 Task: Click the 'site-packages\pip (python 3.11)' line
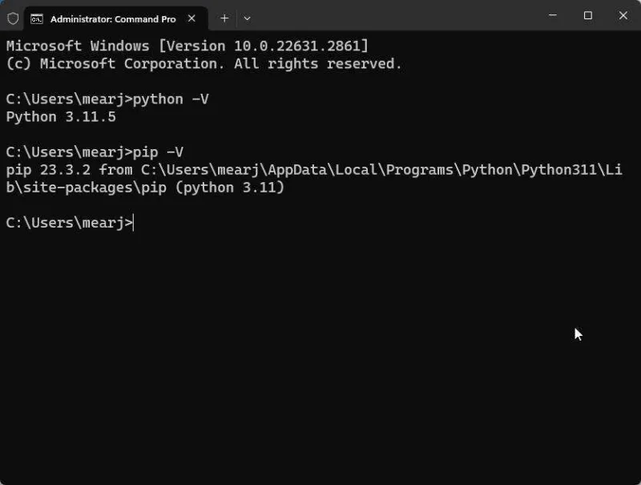click(144, 188)
